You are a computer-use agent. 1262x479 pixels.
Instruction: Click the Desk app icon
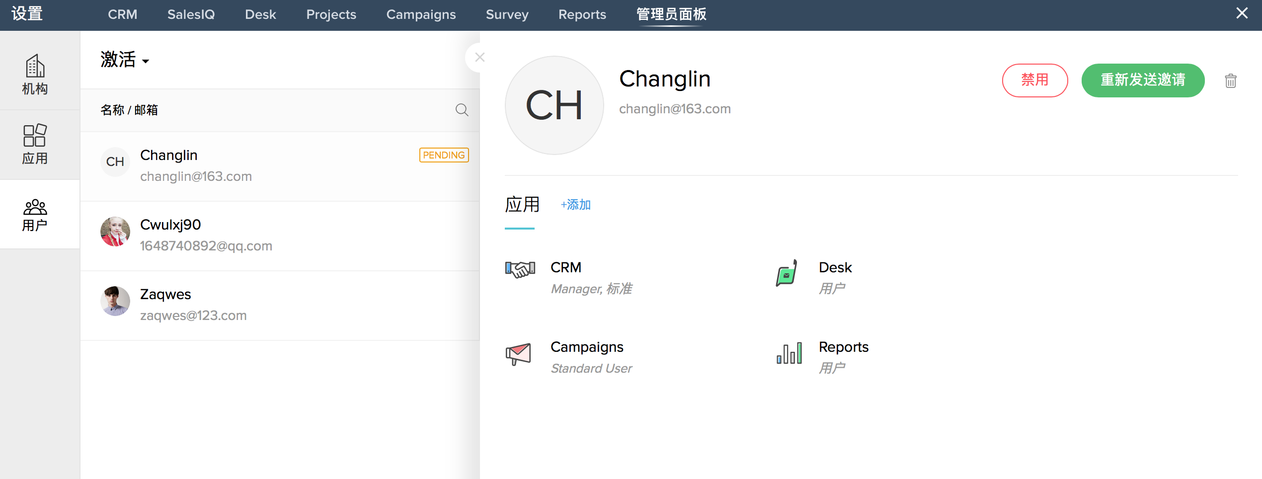pos(787,273)
